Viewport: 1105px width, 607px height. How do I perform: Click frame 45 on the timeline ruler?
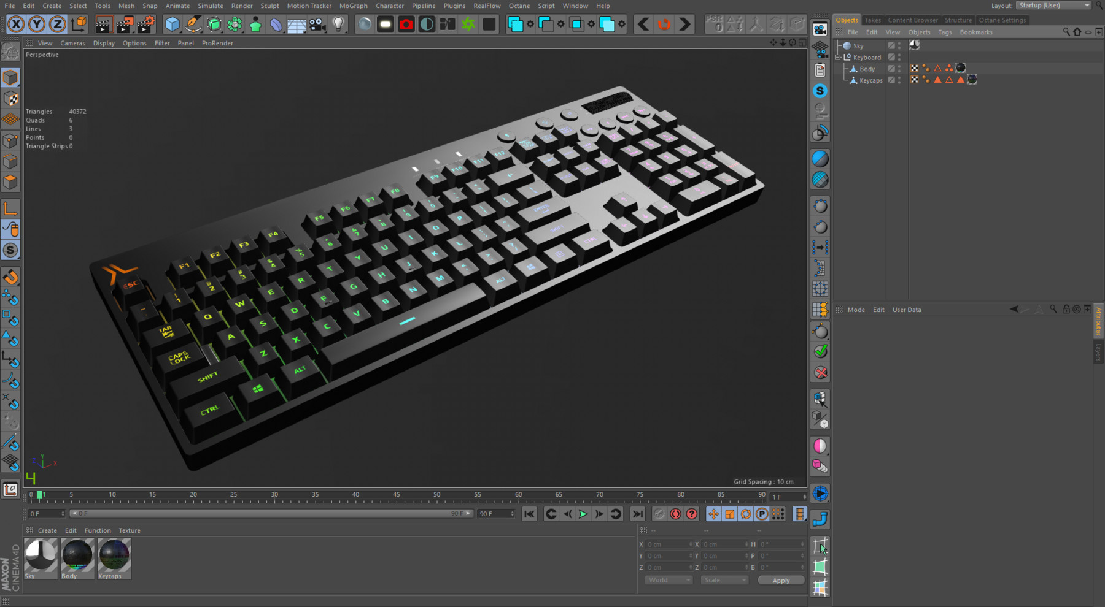click(396, 494)
